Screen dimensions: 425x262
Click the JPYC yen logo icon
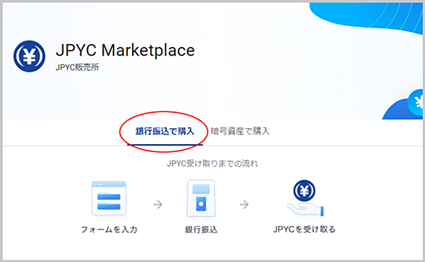tap(29, 56)
